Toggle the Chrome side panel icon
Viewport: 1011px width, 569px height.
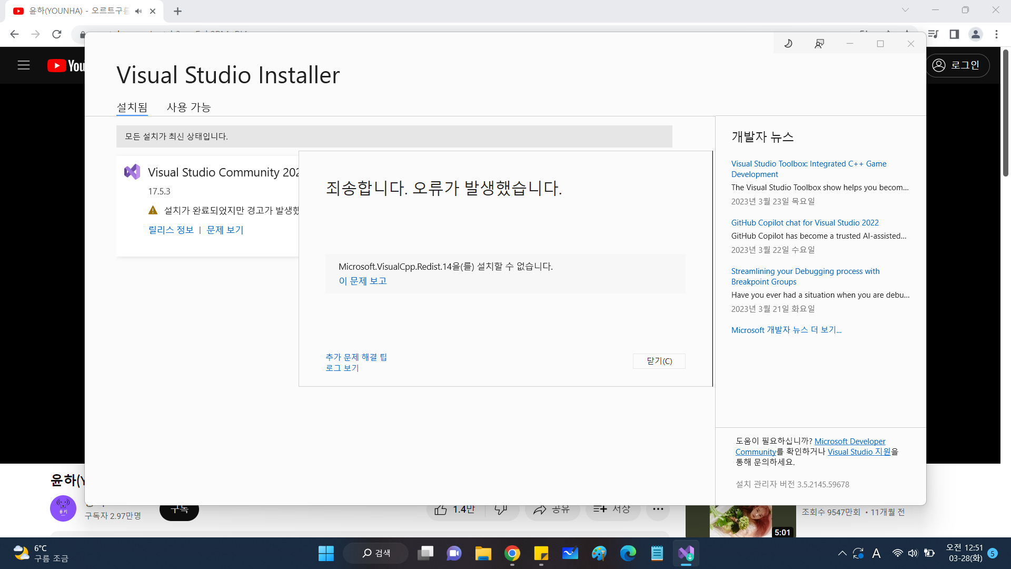[x=954, y=34]
